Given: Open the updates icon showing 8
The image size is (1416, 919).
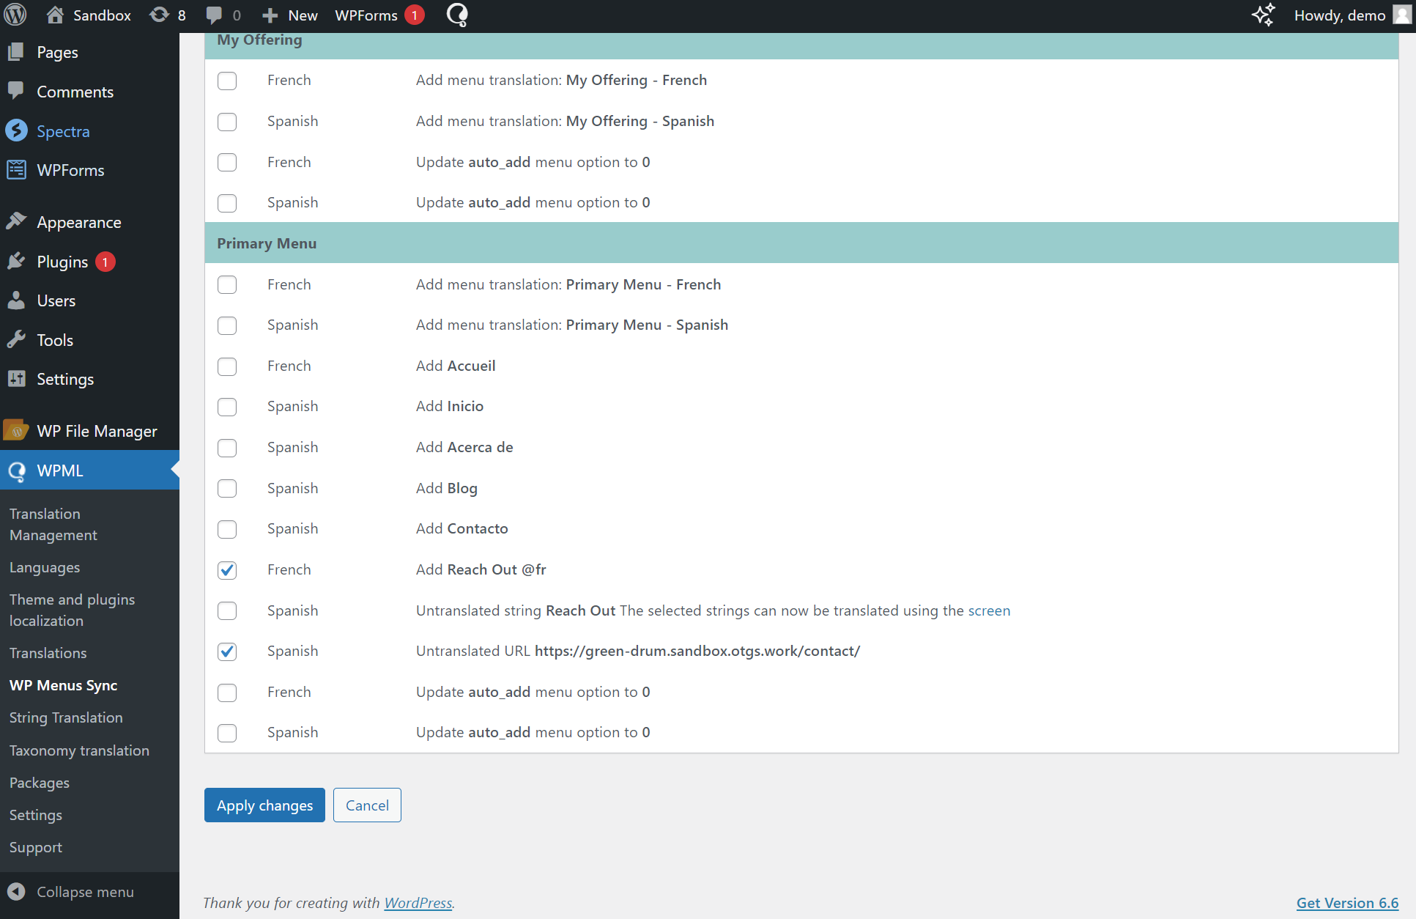Looking at the screenshot, I should coord(168,15).
